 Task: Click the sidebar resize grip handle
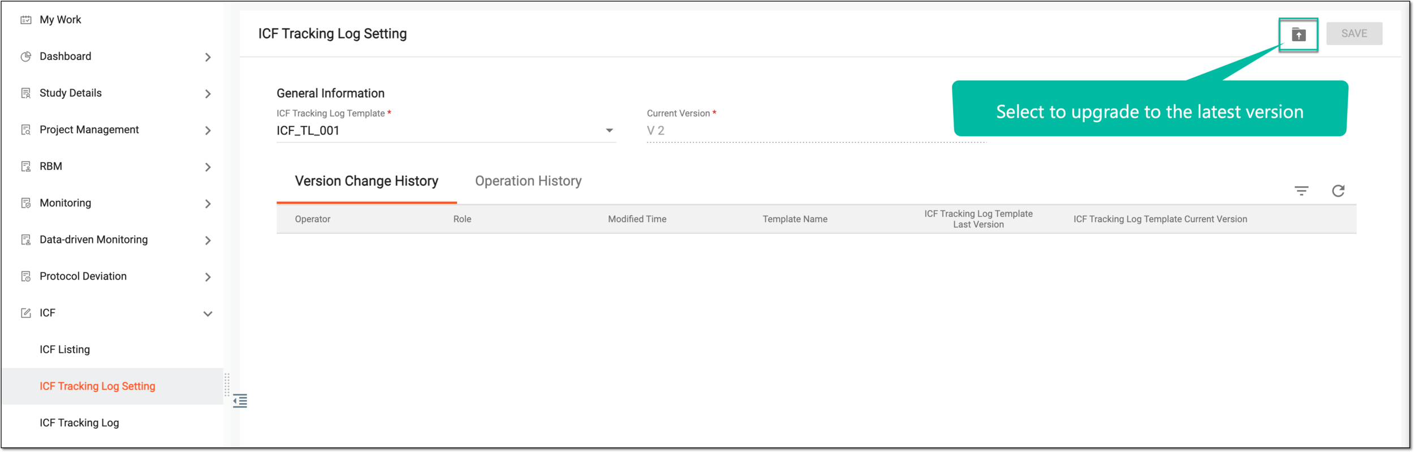click(227, 385)
